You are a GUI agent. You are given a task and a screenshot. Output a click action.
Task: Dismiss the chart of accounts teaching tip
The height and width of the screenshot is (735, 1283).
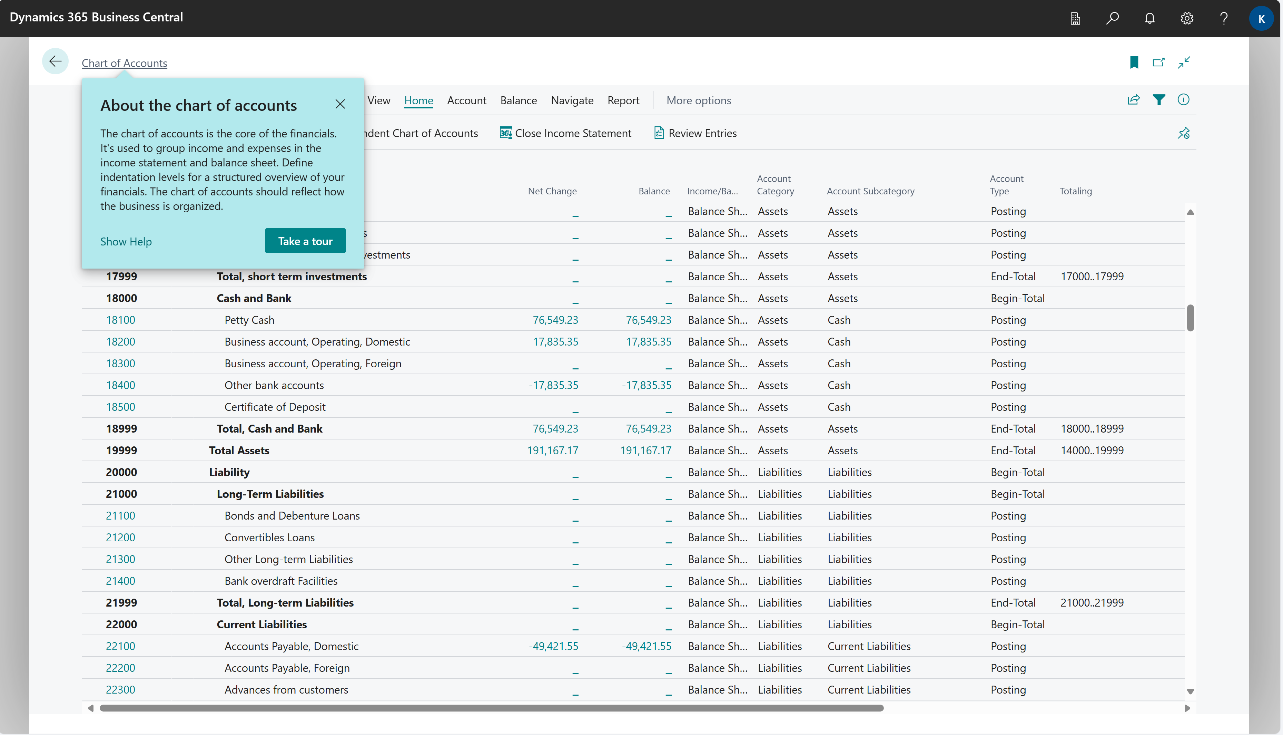click(340, 104)
